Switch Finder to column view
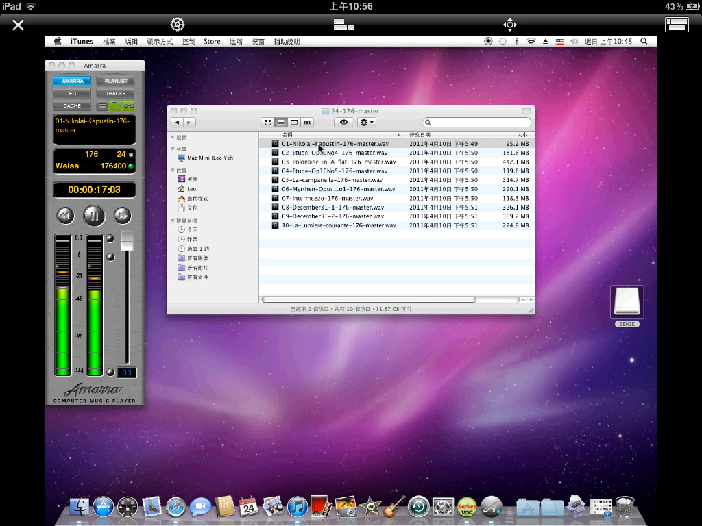This screenshot has height=526, width=702. [294, 122]
